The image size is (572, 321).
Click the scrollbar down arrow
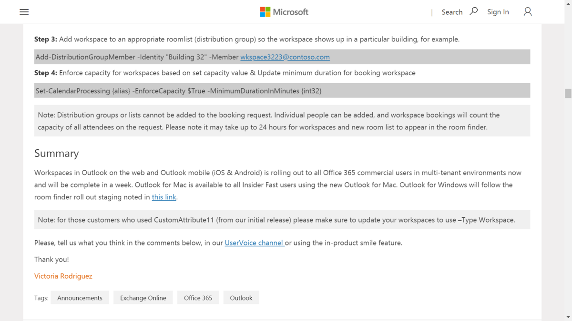[x=568, y=317]
